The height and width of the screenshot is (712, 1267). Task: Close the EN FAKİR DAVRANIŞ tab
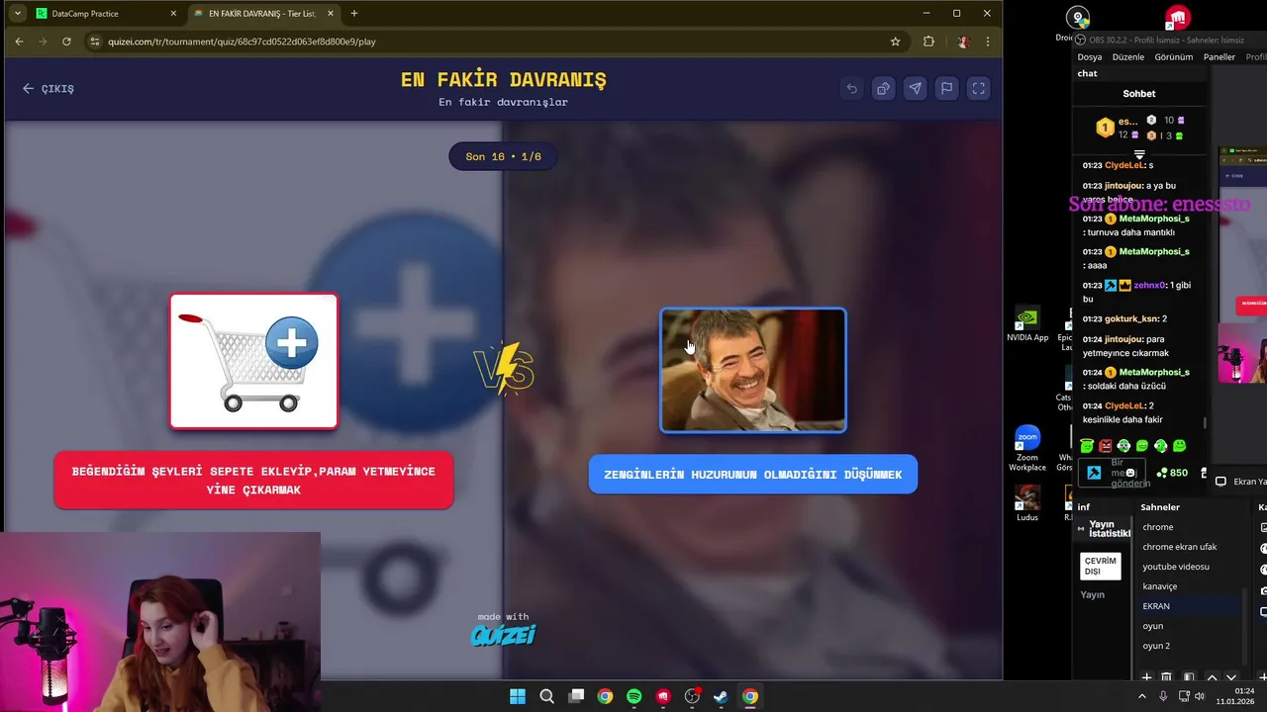331,14
